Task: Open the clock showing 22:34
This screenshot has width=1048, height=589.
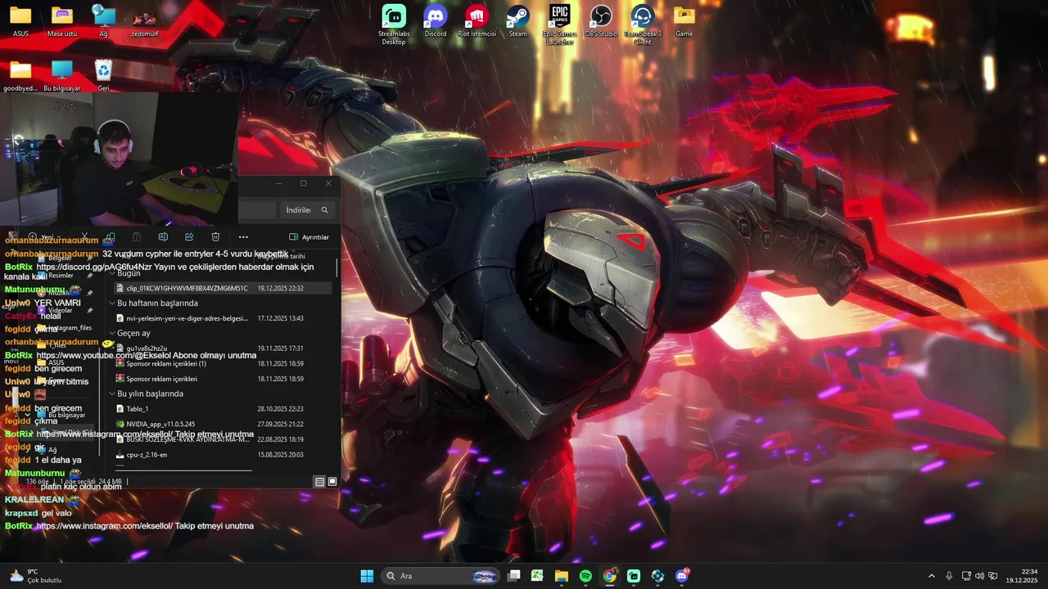Action: click(1022, 576)
